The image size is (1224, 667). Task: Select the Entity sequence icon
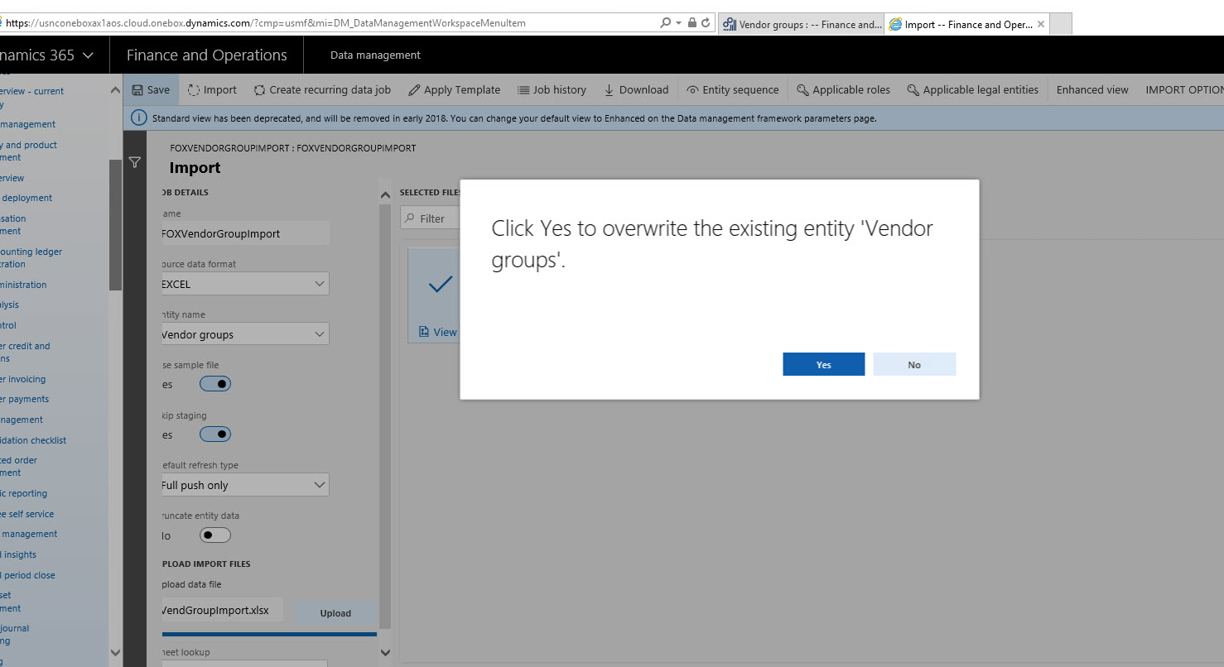click(732, 89)
